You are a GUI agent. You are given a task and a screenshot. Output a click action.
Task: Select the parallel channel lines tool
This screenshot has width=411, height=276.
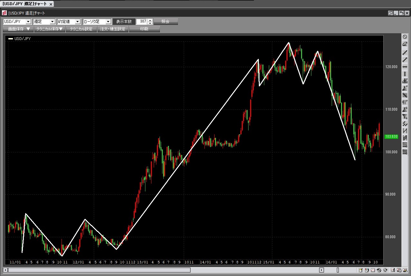point(405,138)
